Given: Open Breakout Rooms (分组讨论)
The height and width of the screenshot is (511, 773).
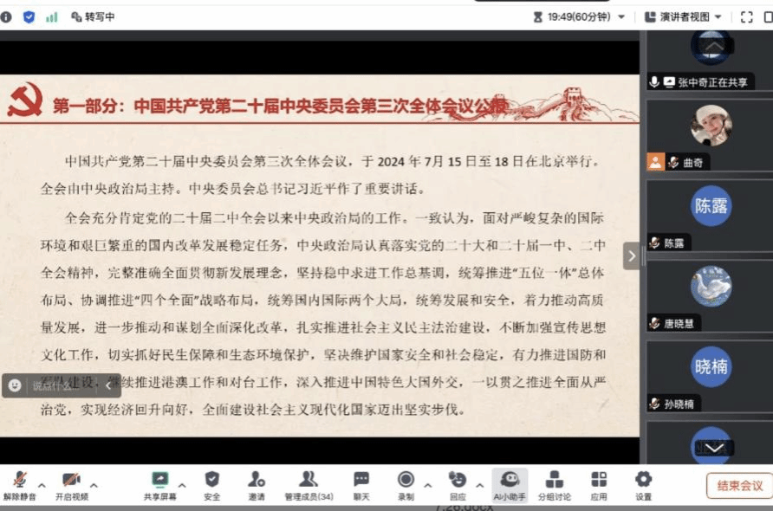Looking at the screenshot, I should coord(555,483).
